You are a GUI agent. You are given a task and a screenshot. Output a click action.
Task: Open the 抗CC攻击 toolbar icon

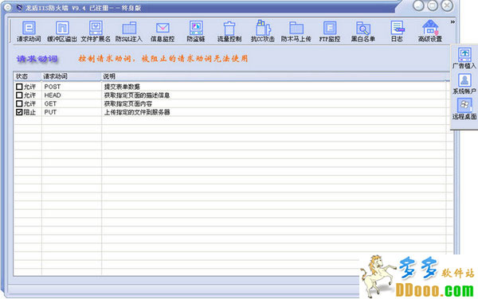263,31
